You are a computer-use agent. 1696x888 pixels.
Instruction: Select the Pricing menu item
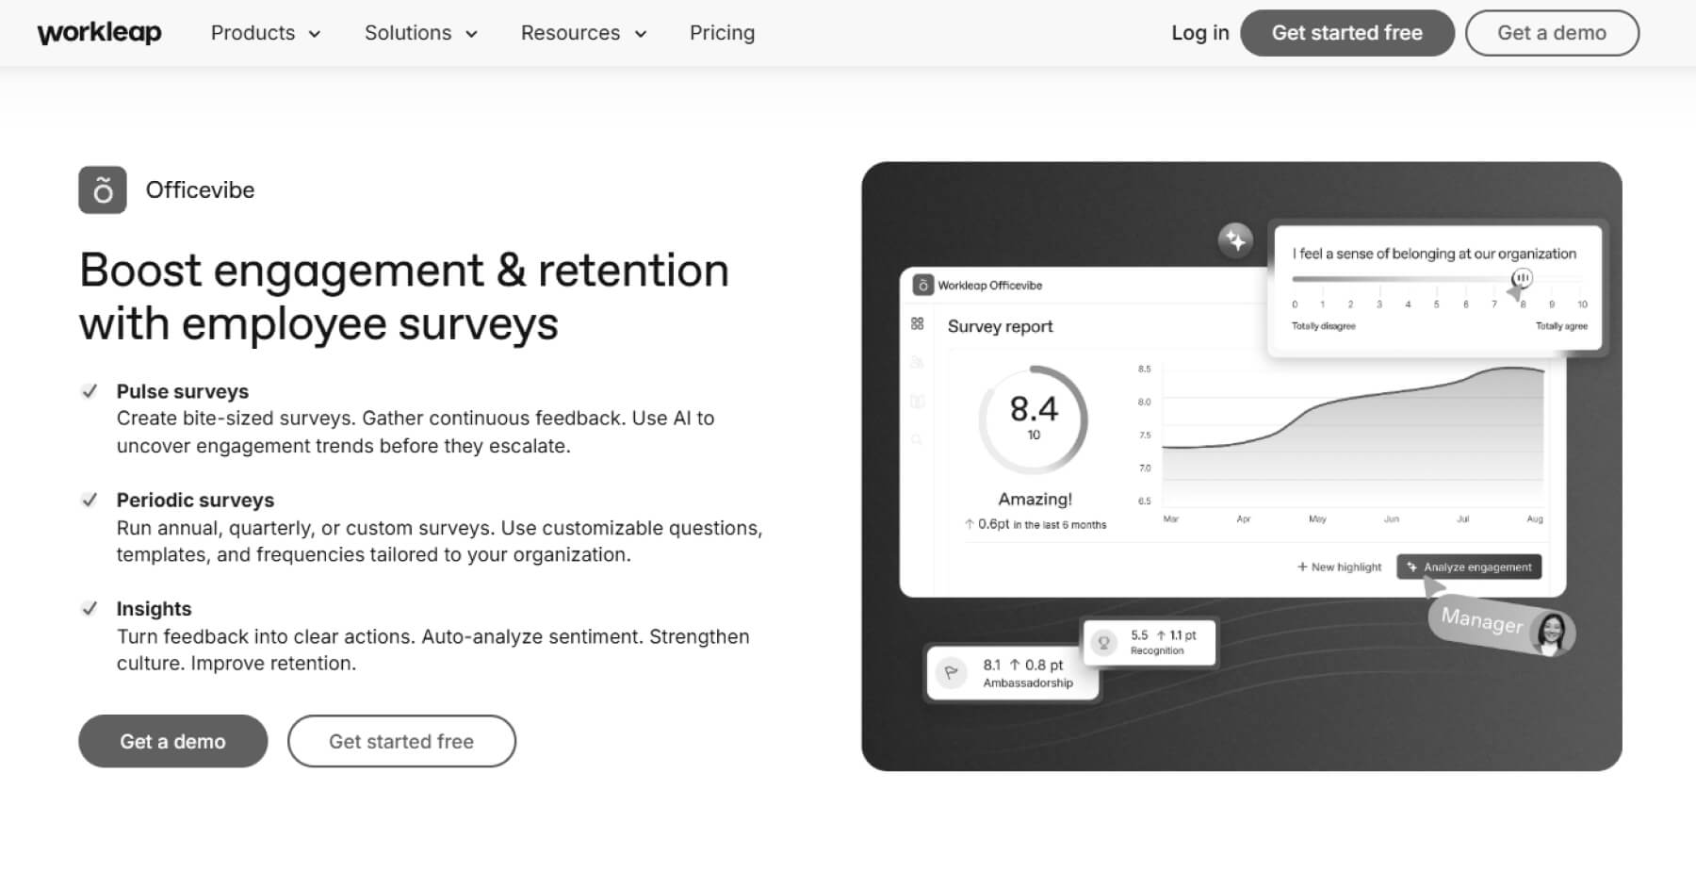tap(722, 32)
